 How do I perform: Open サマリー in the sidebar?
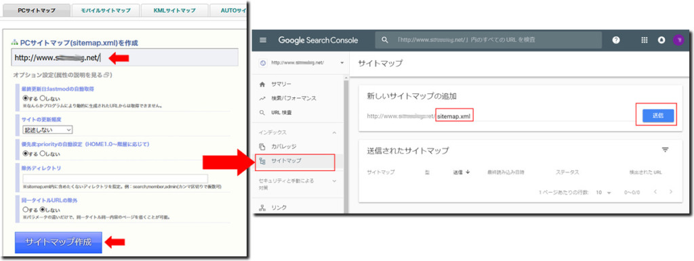point(281,84)
